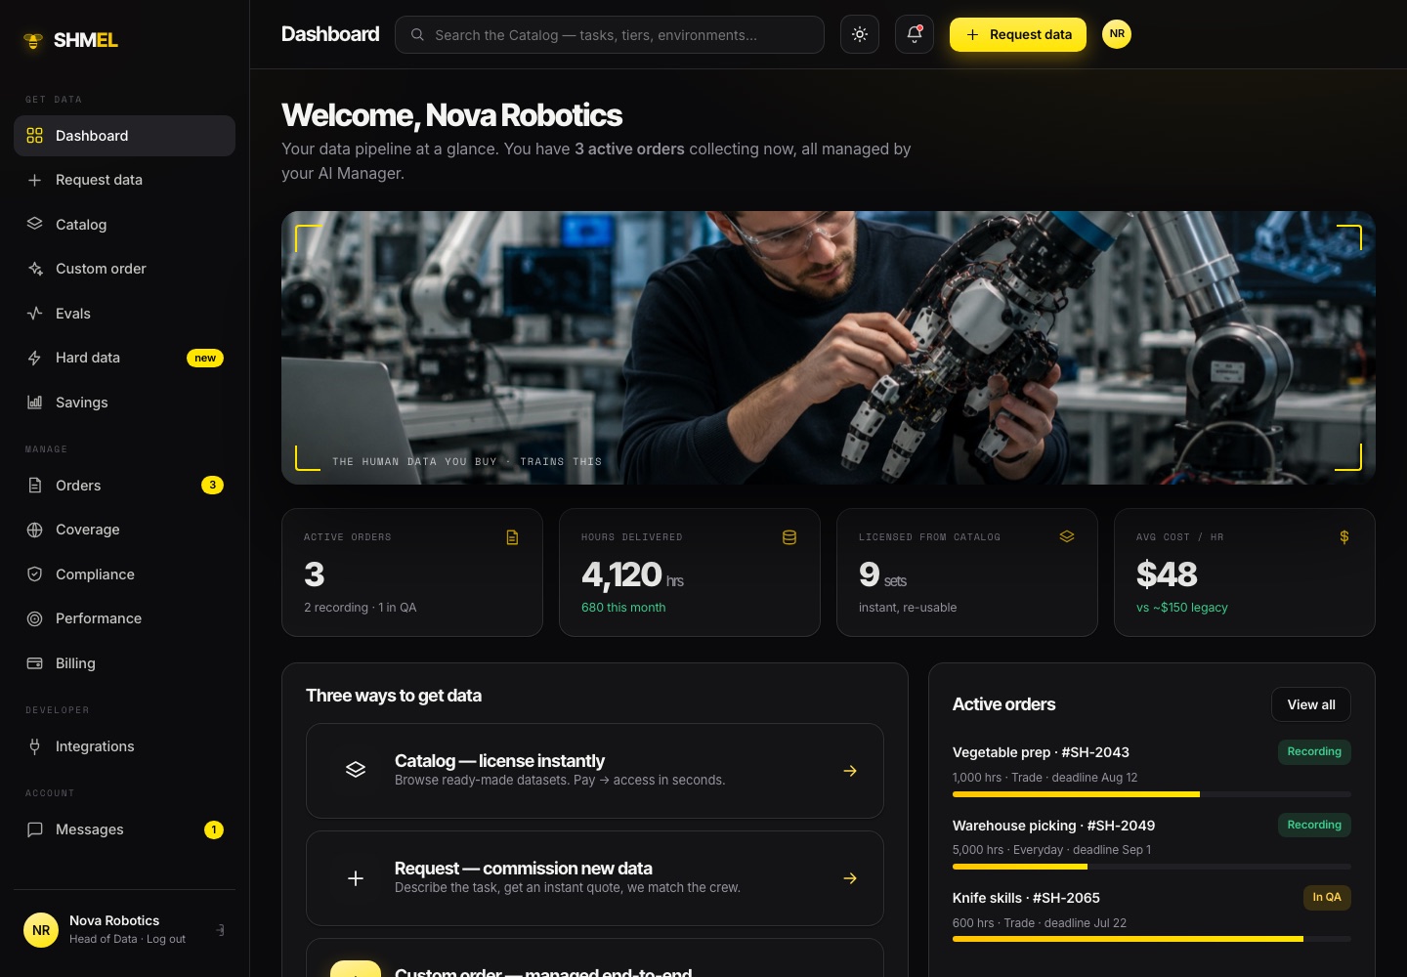
Task: Click the Hard data lightning icon
Action: [x=35, y=358]
